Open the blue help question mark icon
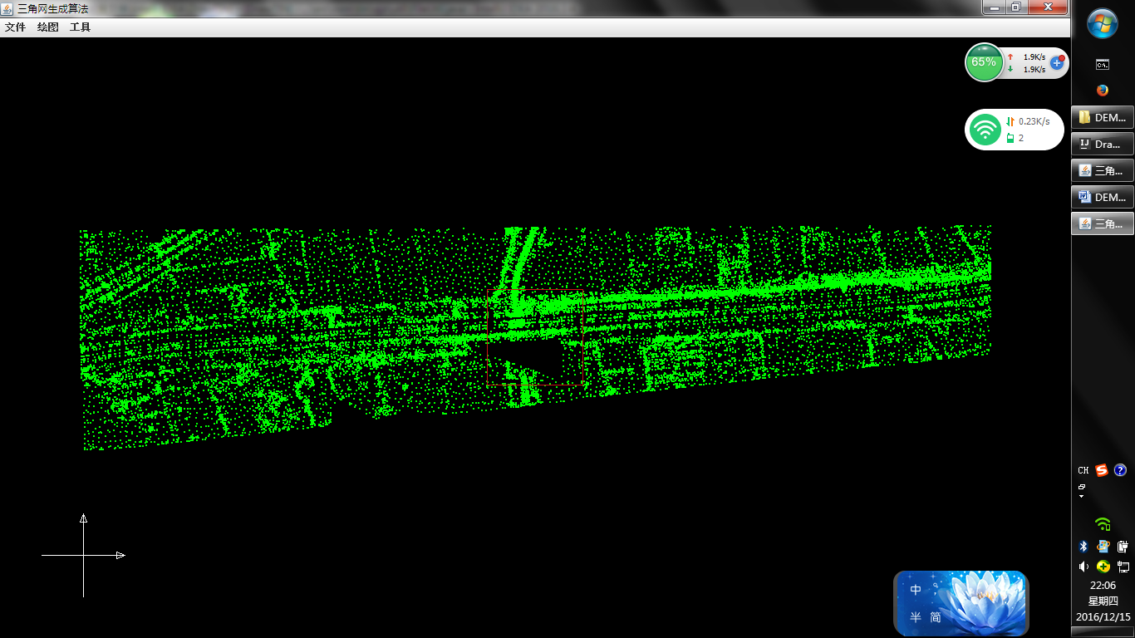 1120,470
